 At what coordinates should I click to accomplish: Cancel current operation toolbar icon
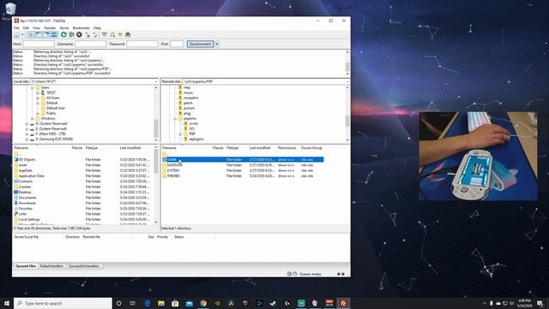tap(79, 34)
